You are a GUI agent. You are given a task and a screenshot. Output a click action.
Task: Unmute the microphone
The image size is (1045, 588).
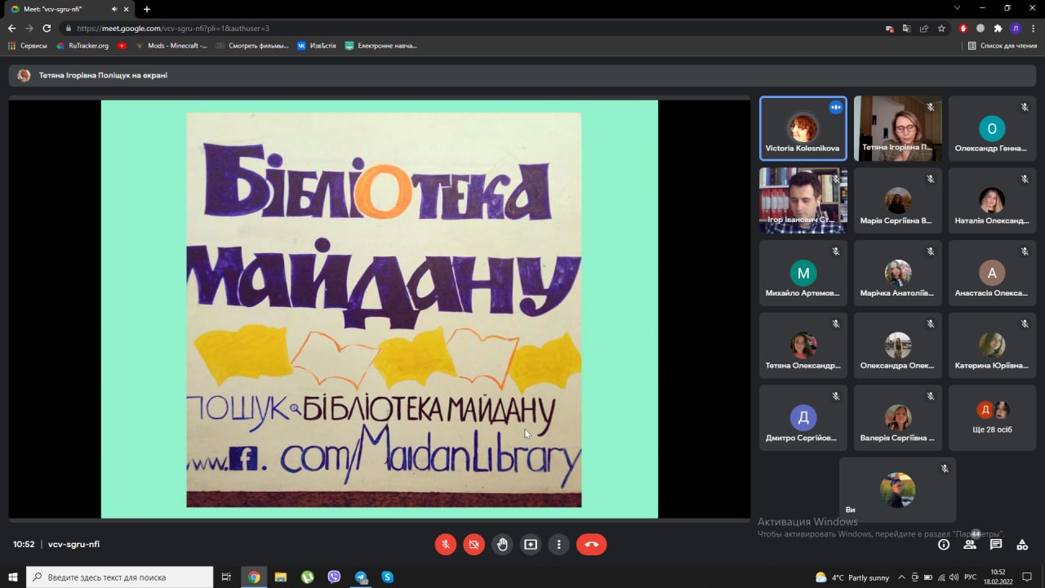tap(446, 544)
